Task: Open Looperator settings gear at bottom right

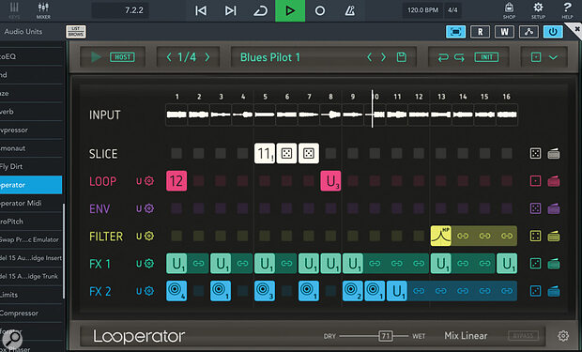Action: (563, 336)
